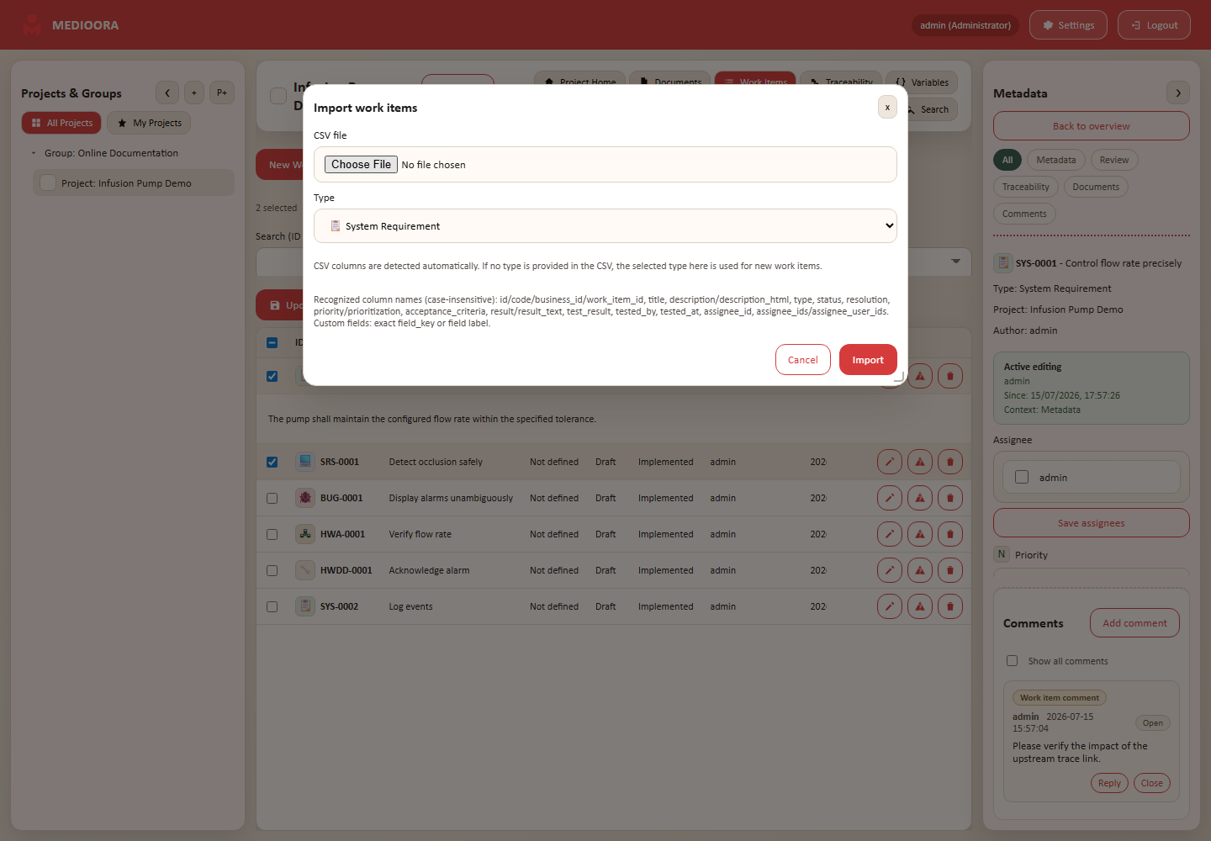This screenshot has width=1211, height=841.
Task: Click the HWA-0001 type icon
Action: [305, 534]
